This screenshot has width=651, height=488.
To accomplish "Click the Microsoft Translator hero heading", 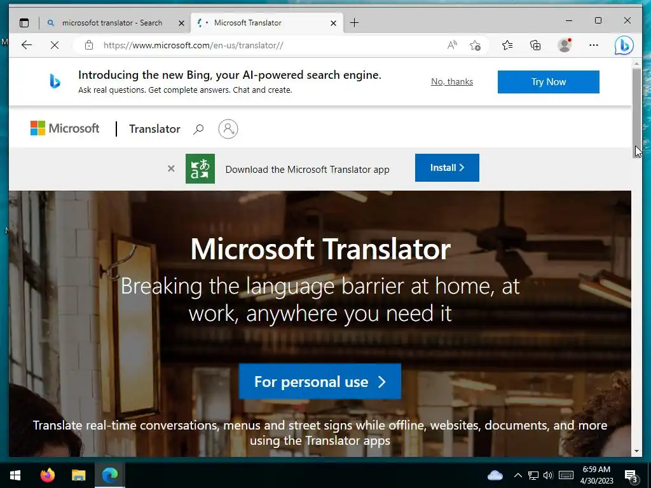I will point(320,249).
